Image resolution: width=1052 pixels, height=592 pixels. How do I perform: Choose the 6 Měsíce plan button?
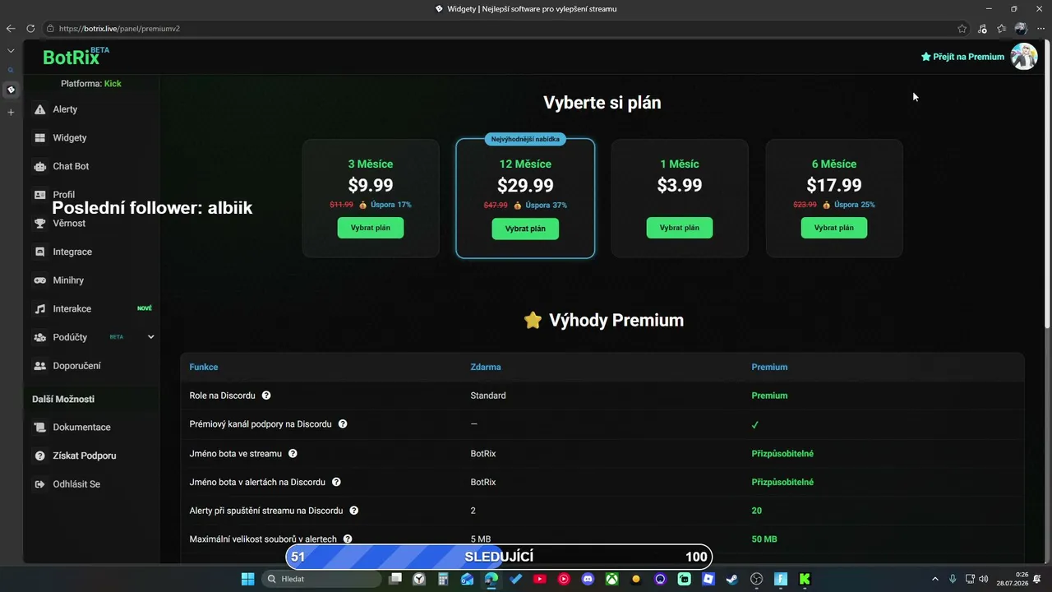point(834,228)
